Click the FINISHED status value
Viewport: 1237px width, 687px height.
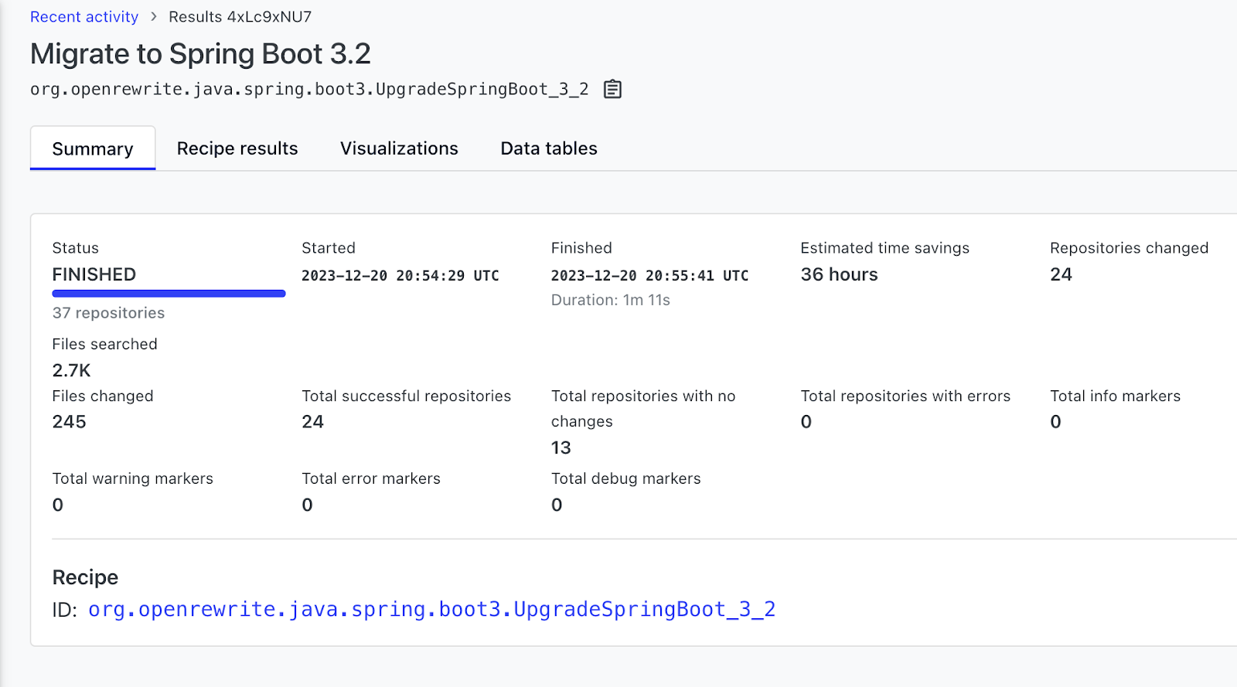(x=94, y=274)
